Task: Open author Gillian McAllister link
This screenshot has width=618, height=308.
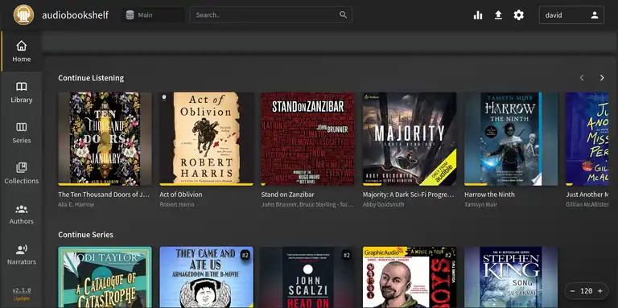Action: (587, 204)
